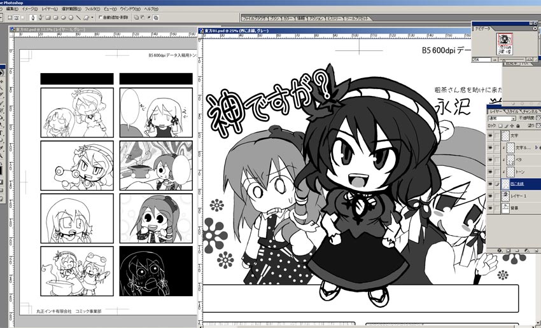The width and height of the screenshot is (541, 328).
Task: Select the ナビゲータ palette tab
Action: click(482, 29)
